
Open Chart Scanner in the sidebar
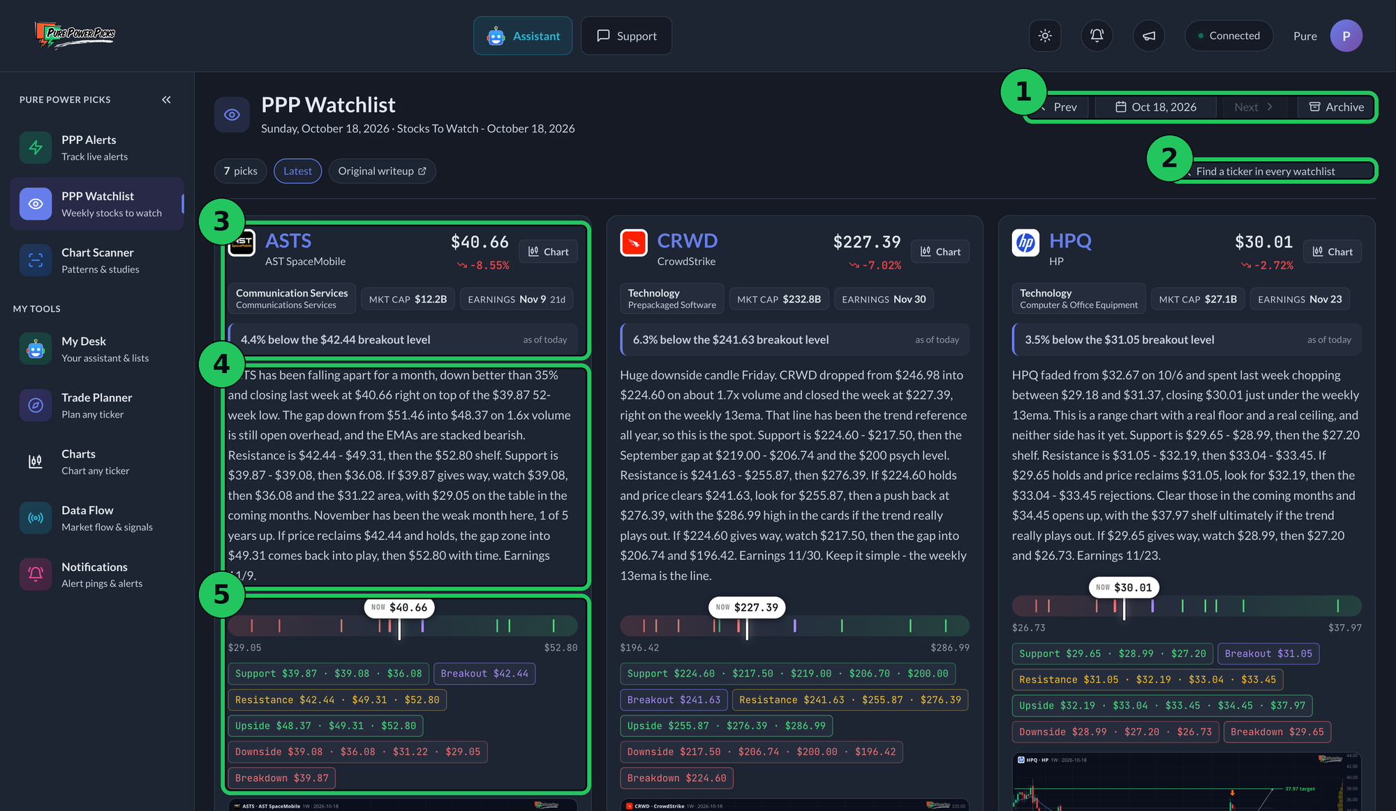[x=97, y=260]
